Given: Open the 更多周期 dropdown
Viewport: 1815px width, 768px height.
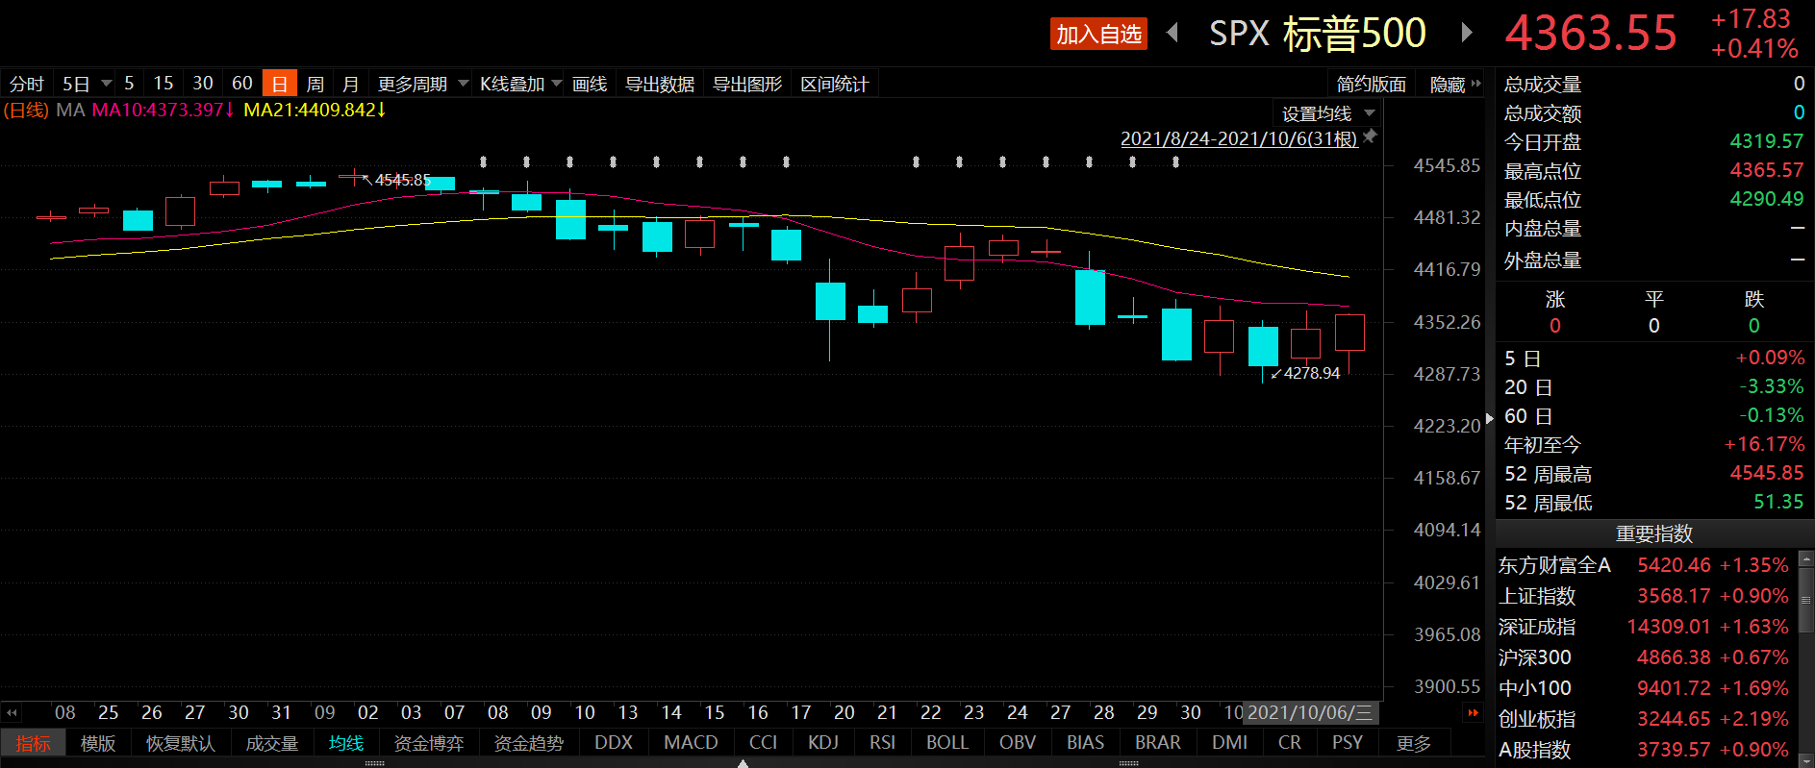Looking at the screenshot, I should tap(422, 84).
